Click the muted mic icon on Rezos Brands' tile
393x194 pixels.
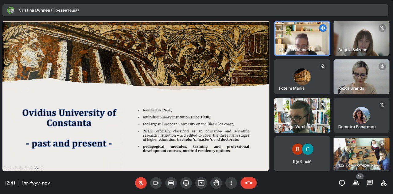pyautogui.click(x=382, y=66)
